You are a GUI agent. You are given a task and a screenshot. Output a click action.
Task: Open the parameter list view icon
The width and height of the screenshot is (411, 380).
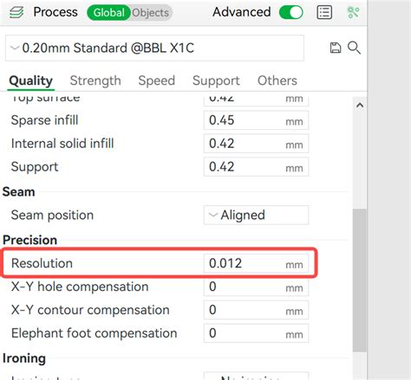pyautogui.click(x=324, y=12)
